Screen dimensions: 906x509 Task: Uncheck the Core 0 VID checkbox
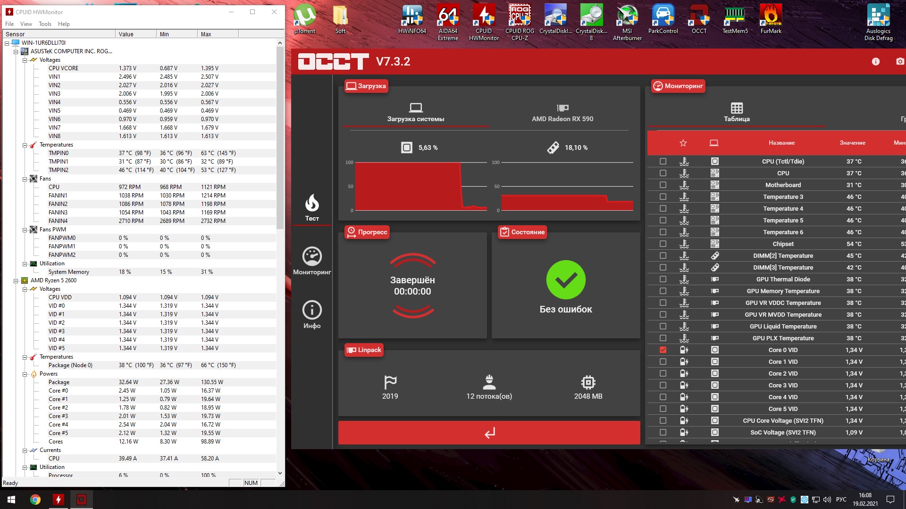point(663,350)
